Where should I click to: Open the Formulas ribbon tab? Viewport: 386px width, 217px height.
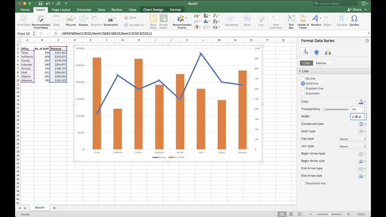point(84,9)
